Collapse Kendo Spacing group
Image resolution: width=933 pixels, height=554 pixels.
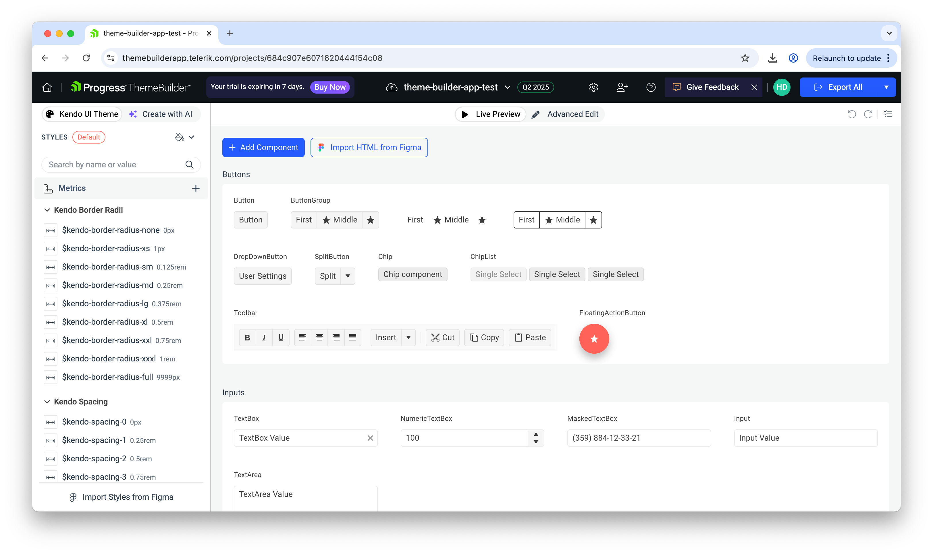[47, 402]
